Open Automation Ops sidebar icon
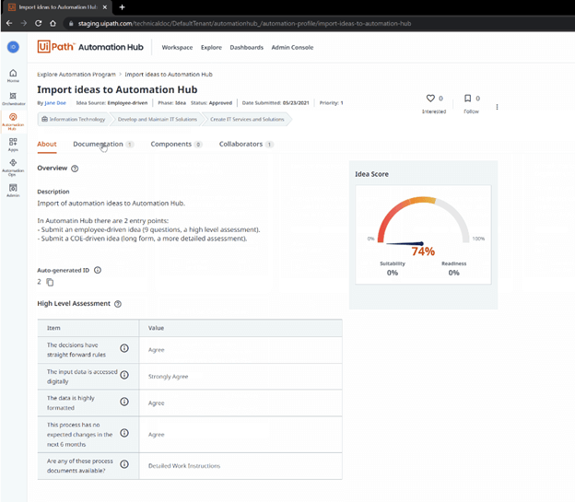 pyautogui.click(x=13, y=167)
